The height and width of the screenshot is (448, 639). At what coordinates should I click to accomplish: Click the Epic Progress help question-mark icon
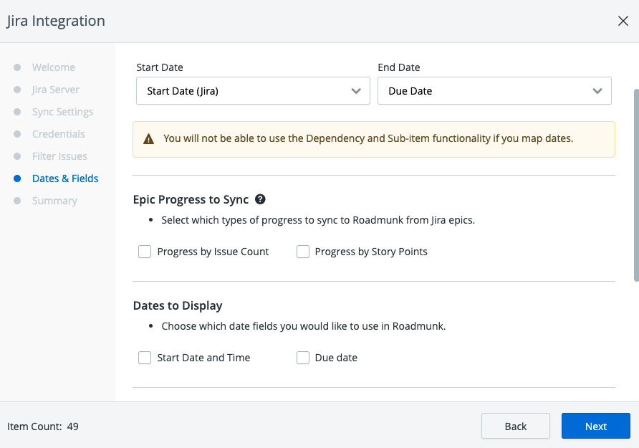(261, 199)
